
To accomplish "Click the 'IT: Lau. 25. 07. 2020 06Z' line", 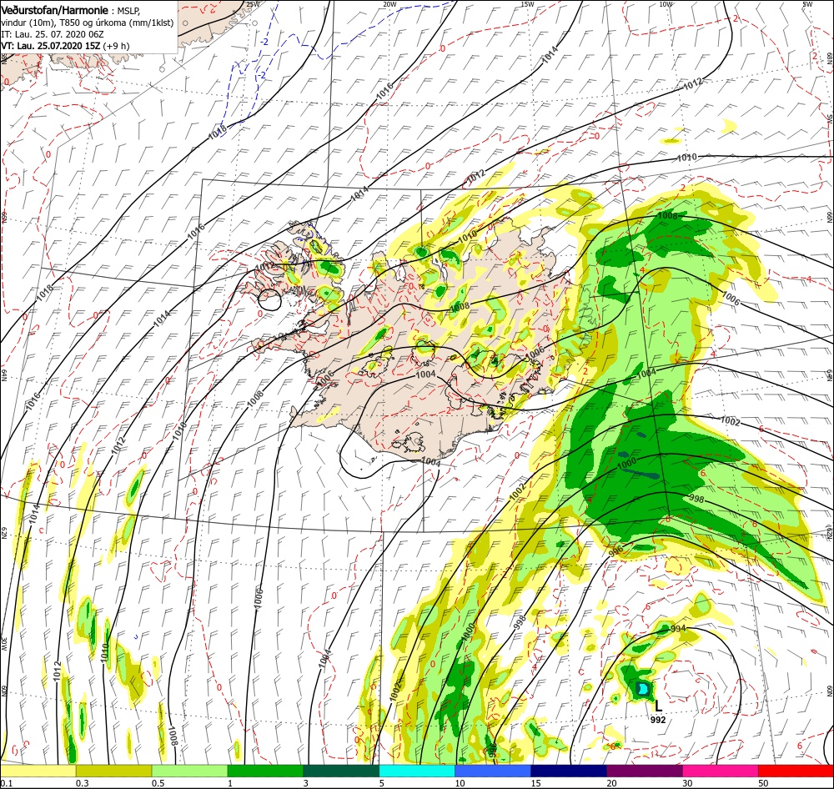I will pos(53,34).
